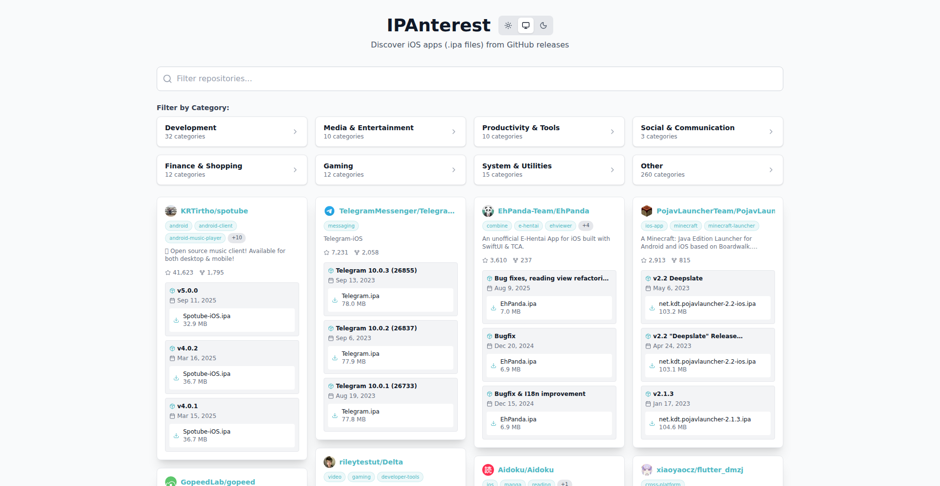Click the 'developer-tools' tag

click(x=400, y=477)
